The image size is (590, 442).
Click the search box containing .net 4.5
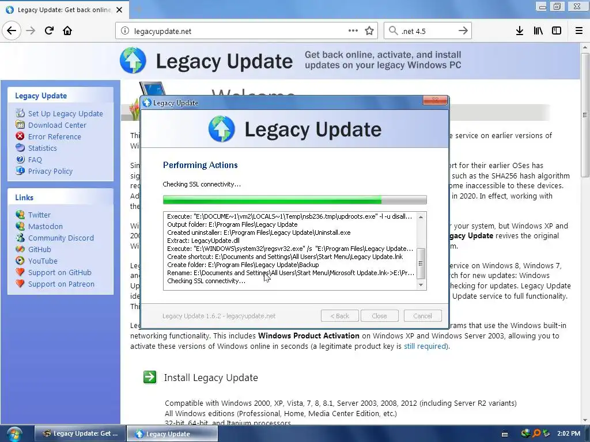click(428, 31)
